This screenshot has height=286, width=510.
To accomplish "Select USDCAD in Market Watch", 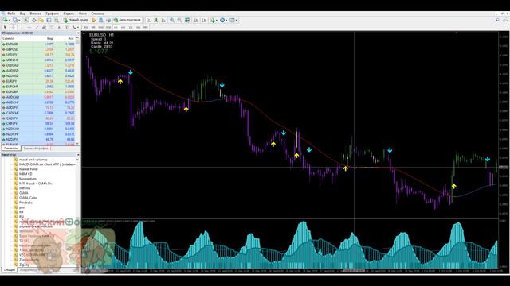I will click(38, 65).
